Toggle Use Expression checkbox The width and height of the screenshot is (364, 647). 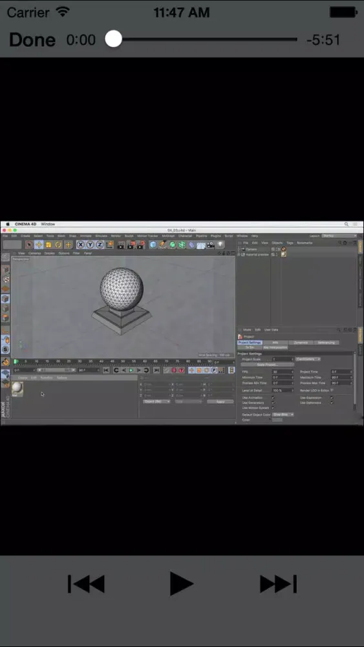tap(332, 398)
